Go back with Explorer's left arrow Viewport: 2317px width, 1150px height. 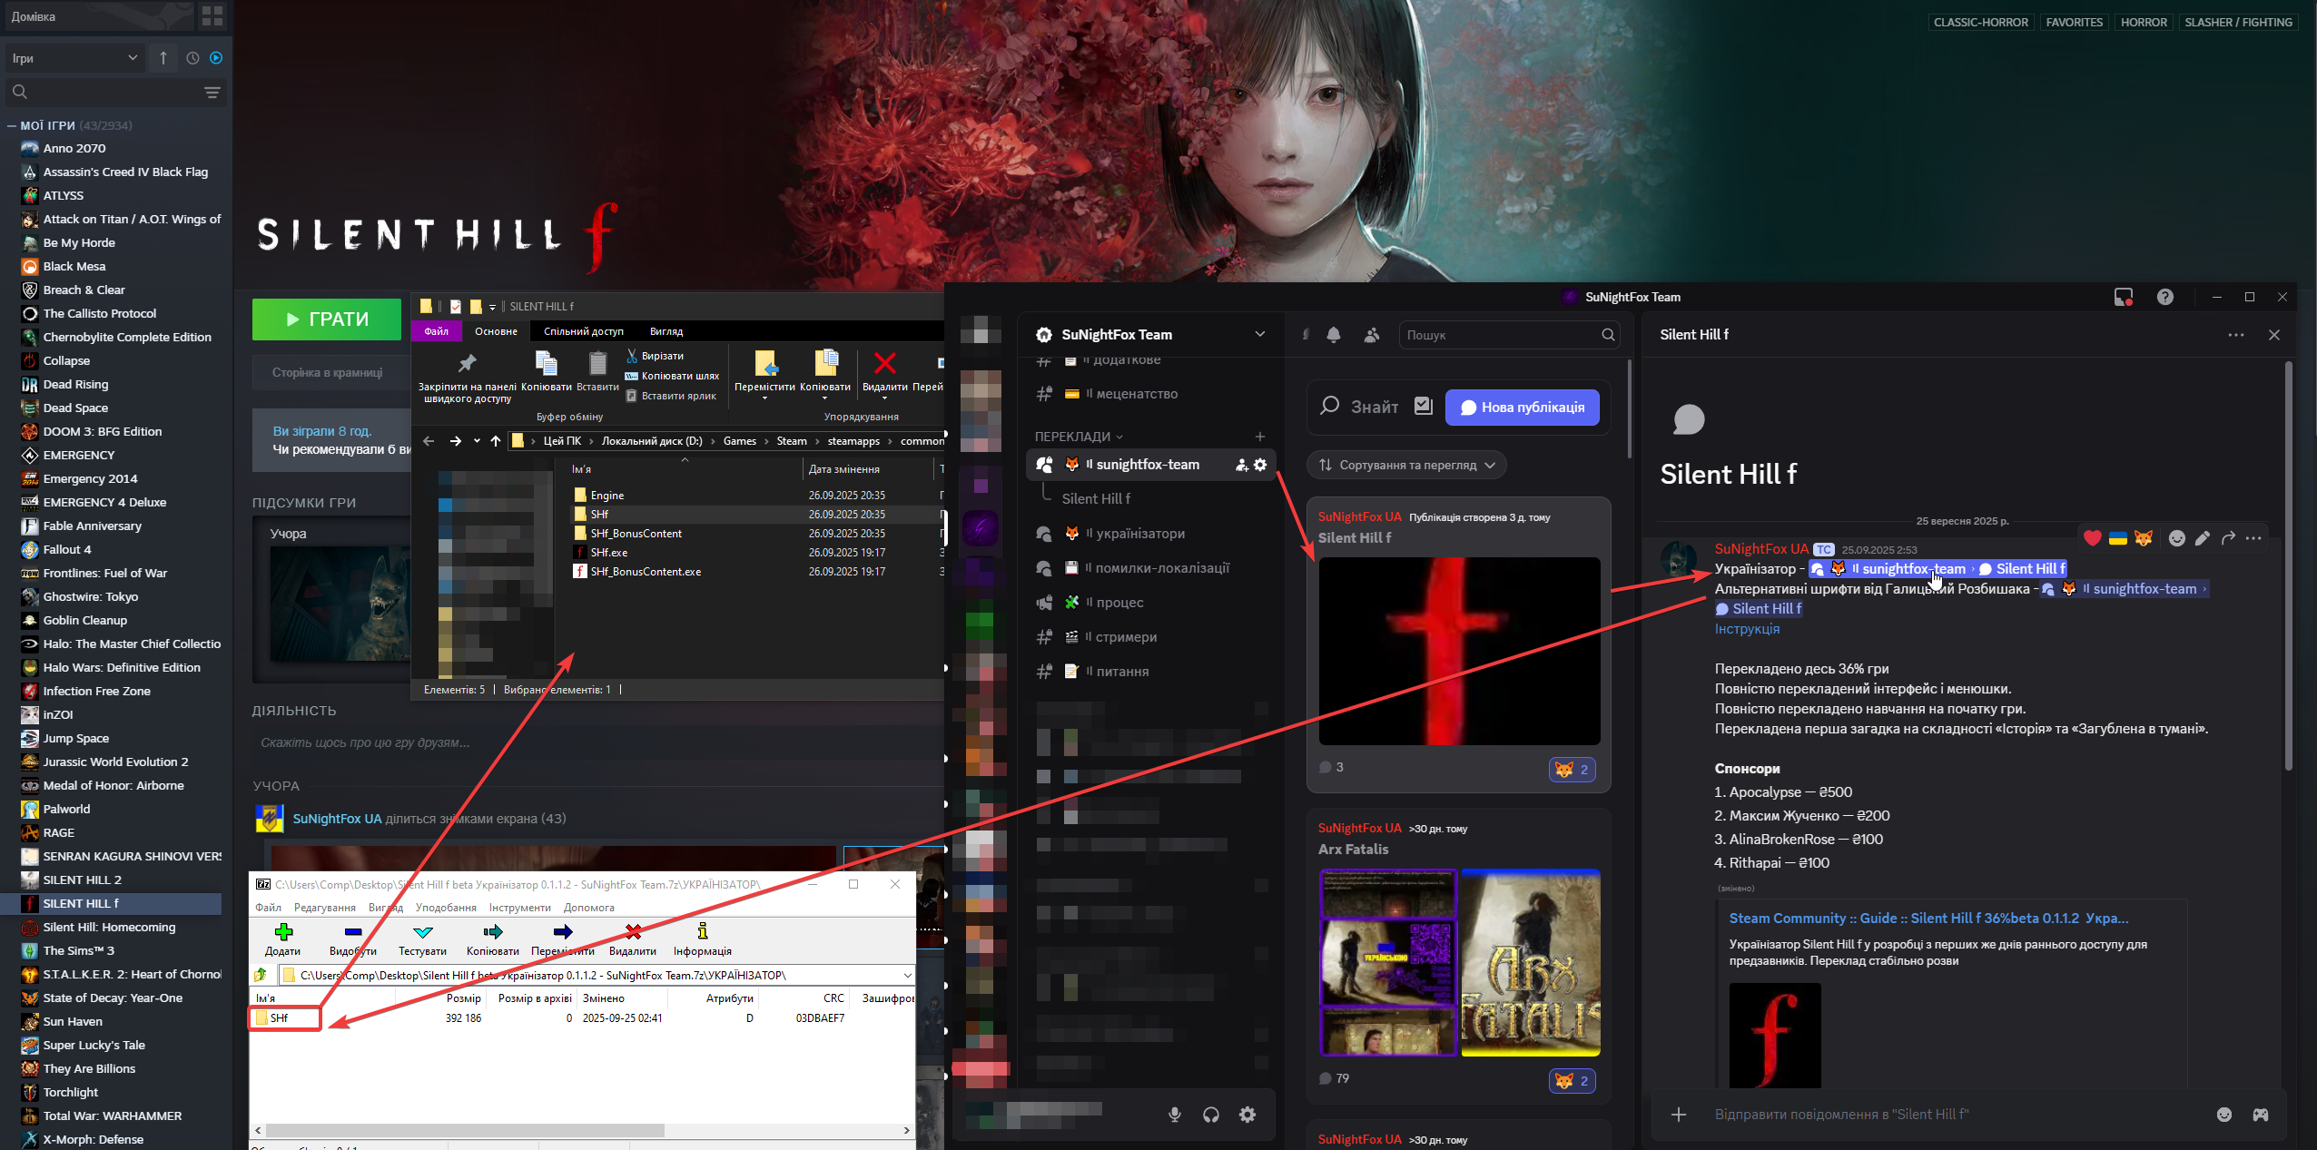pyautogui.click(x=429, y=441)
